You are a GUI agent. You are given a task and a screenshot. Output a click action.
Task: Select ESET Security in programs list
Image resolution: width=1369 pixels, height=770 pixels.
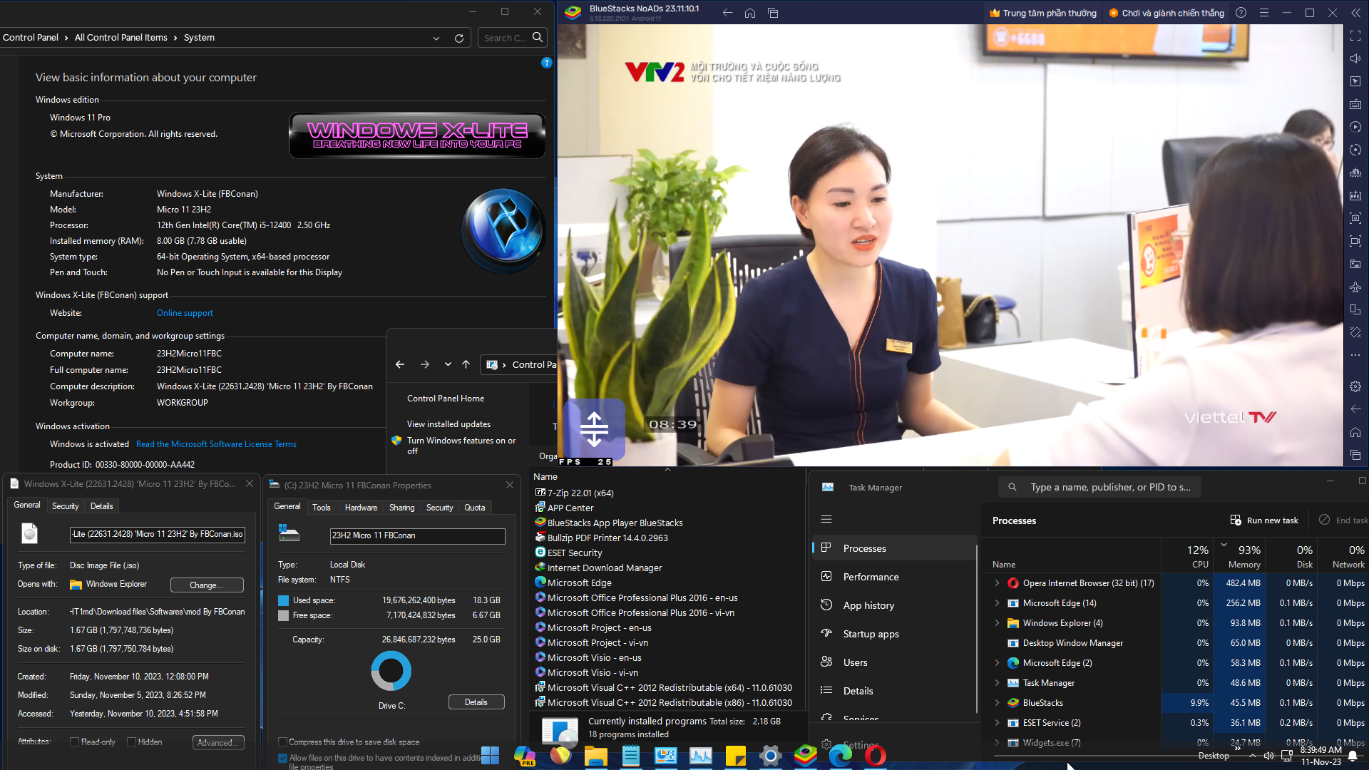coord(575,553)
